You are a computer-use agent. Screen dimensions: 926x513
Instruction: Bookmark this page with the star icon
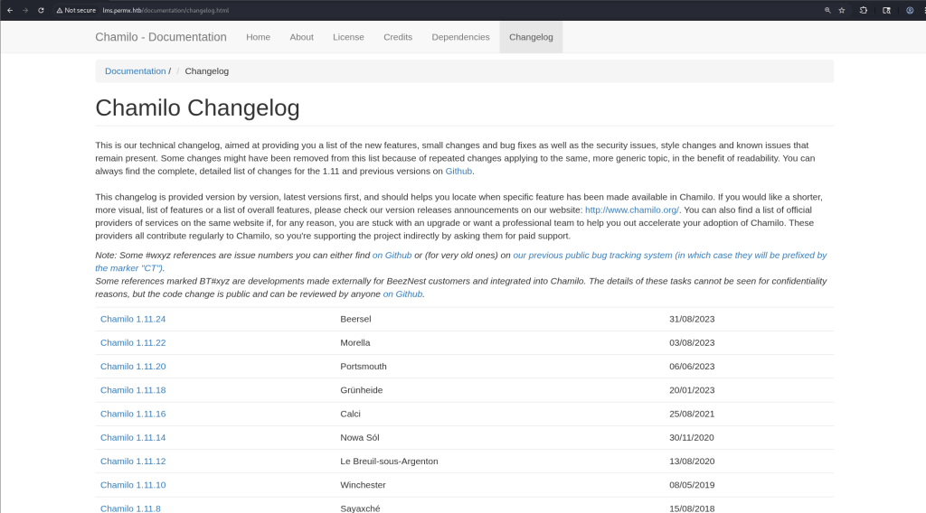click(842, 10)
